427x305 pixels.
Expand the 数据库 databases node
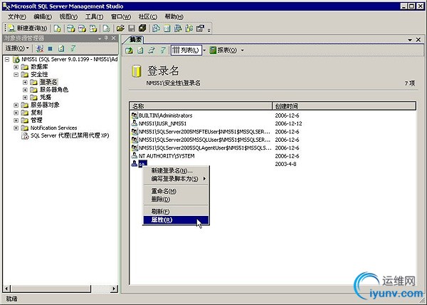(x=16, y=67)
